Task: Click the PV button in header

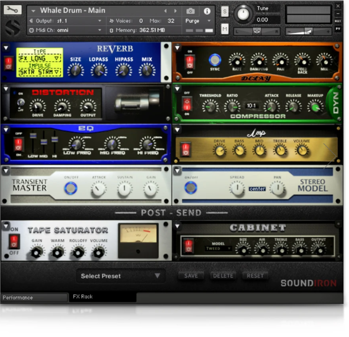Action: (338, 29)
